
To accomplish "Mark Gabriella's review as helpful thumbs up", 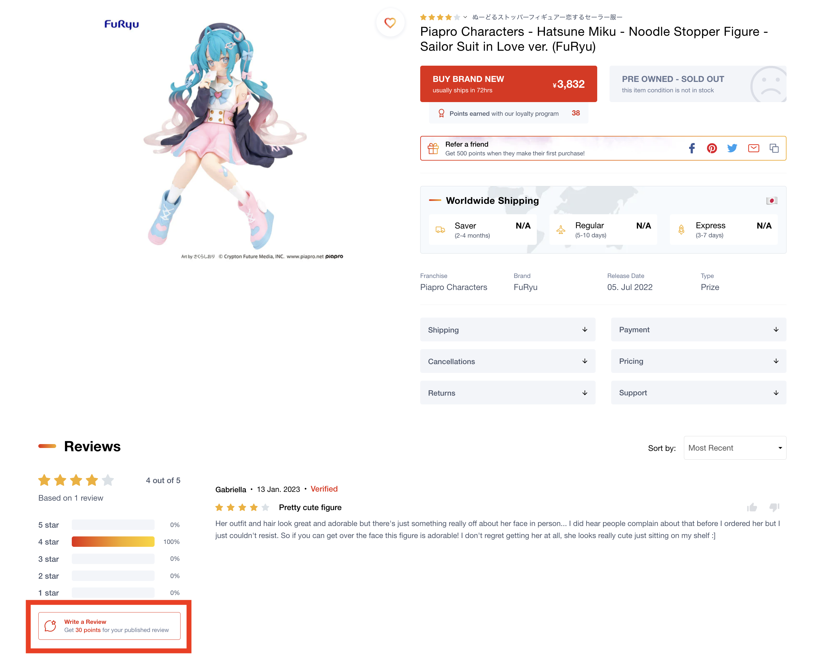I will click(752, 507).
